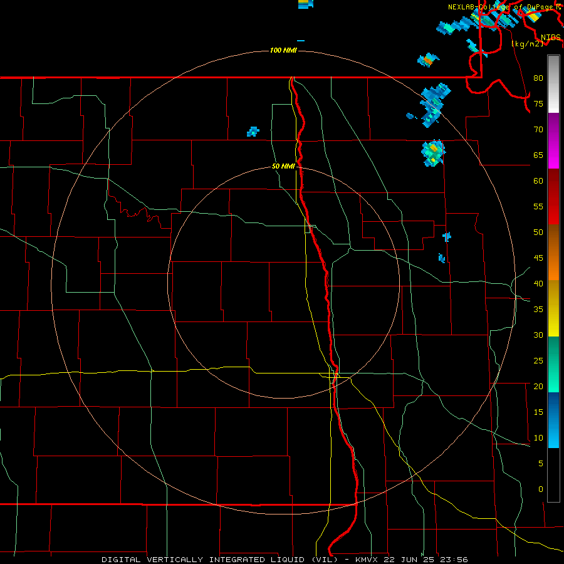This screenshot has height=564, width=564.
Task: Select the 55 value on the color scale
Action: point(538,206)
